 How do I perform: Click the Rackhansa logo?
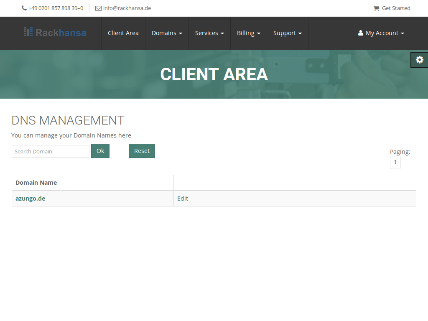point(55,33)
